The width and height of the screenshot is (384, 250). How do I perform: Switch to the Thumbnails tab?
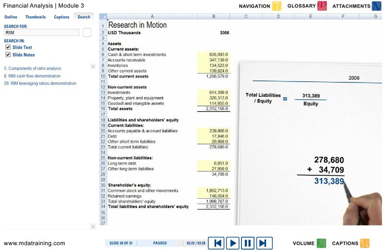[36, 17]
